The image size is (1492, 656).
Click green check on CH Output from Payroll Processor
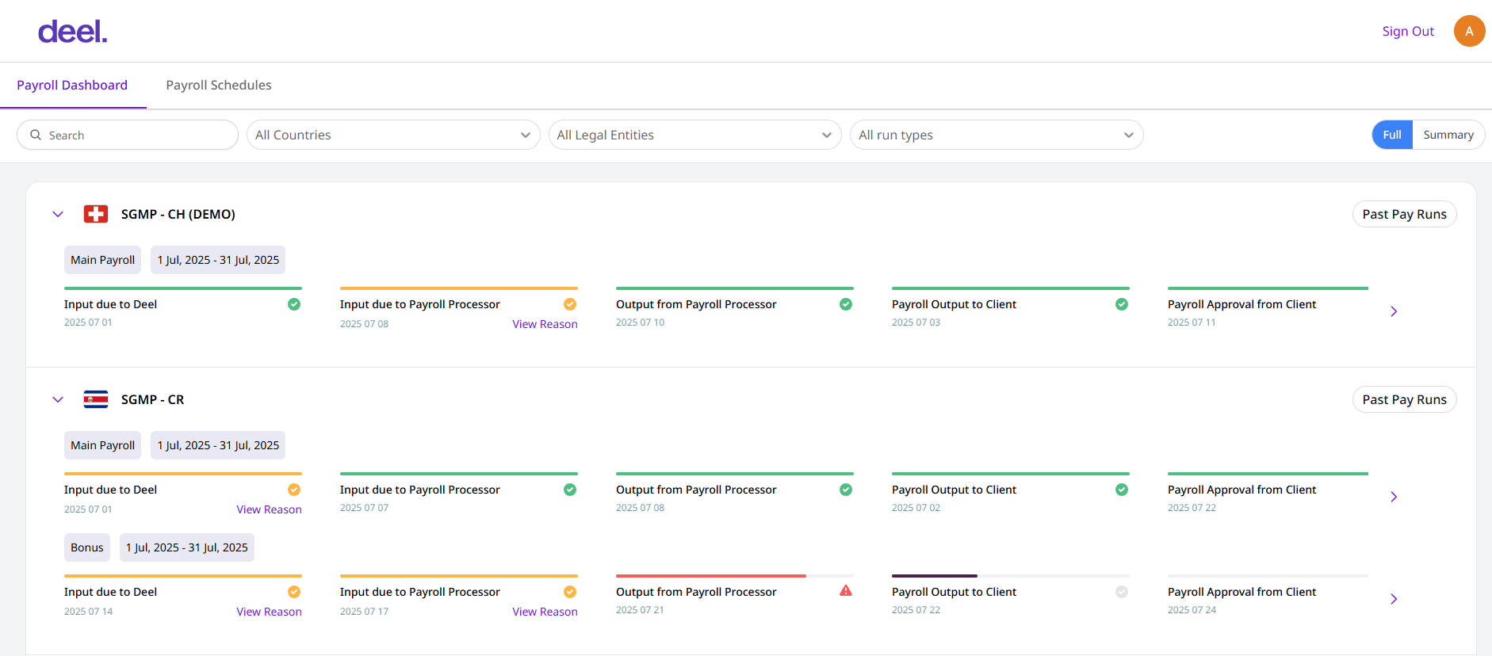pyautogui.click(x=846, y=304)
